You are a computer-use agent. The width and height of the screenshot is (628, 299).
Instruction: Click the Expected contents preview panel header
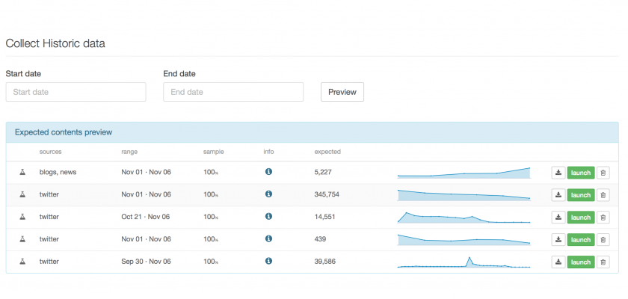tap(312, 132)
